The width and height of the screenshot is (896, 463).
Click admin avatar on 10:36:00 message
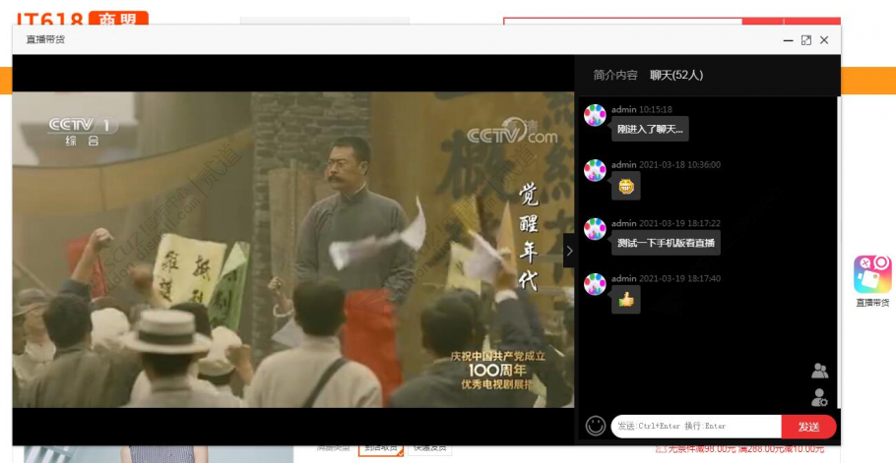(x=595, y=170)
